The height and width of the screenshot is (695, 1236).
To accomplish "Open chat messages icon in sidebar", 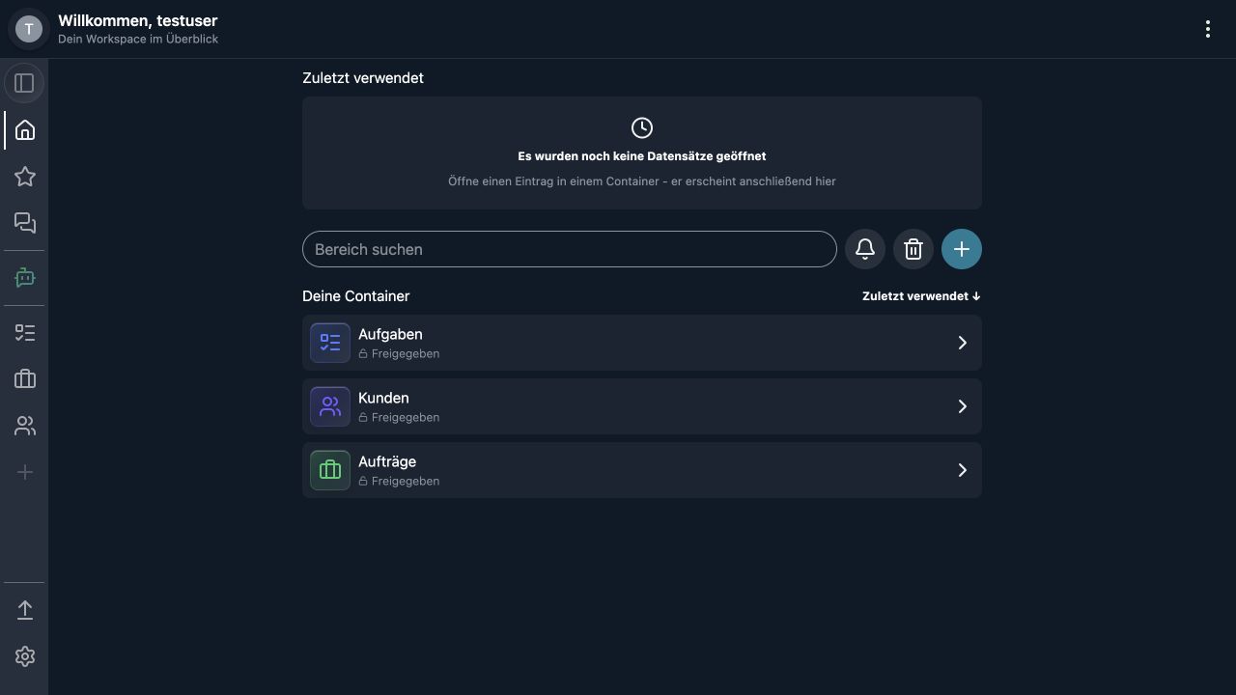I will pos(25,223).
